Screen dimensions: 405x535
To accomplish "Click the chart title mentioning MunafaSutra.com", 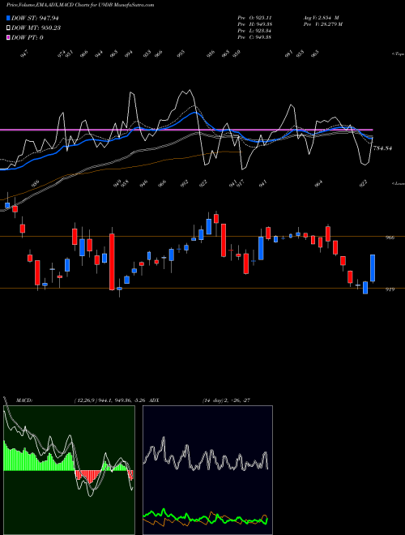I will 80,5.
